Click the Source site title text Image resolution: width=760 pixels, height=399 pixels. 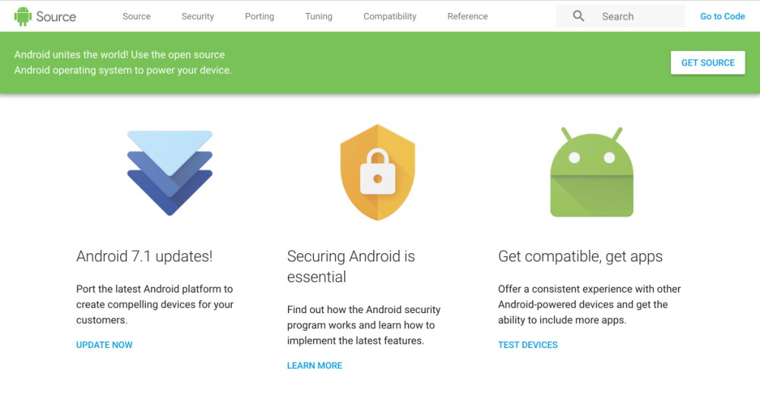point(56,16)
